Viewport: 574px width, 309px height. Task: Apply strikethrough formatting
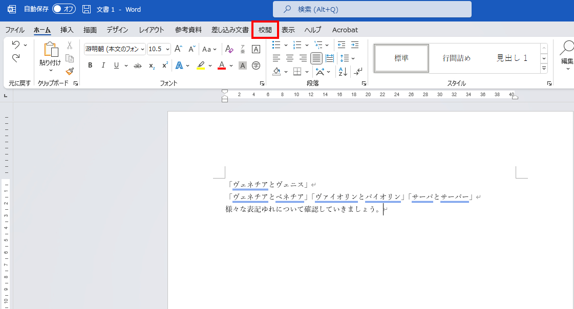138,66
